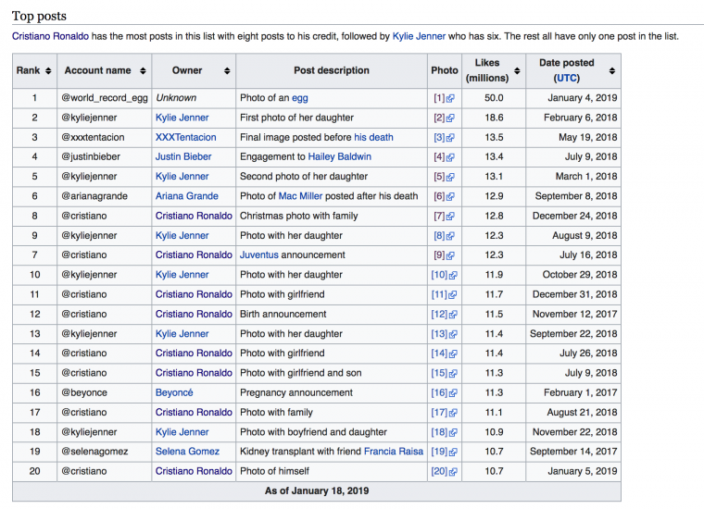Screen dimensions: 704x509
Task: Open photo reference [4] external link
Action: pos(444,157)
